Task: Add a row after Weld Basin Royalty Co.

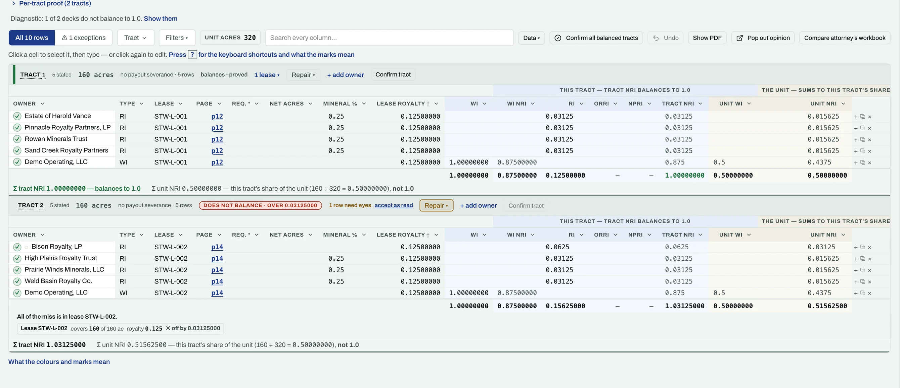Action: (x=856, y=282)
